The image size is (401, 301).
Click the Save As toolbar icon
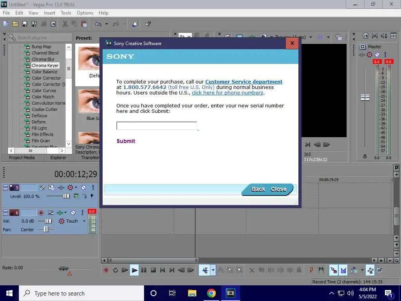pyautogui.click(x=34, y=24)
